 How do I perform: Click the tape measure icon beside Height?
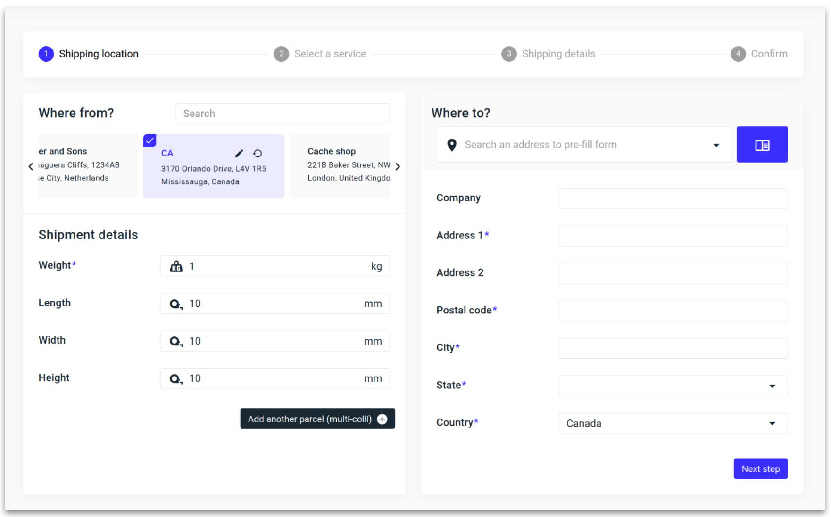click(x=176, y=378)
